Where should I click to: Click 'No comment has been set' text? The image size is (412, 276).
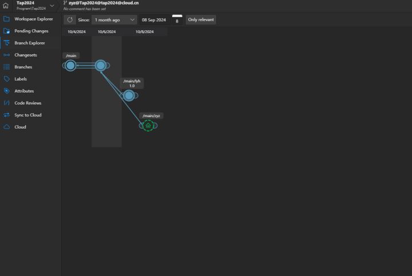pos(85,9)
